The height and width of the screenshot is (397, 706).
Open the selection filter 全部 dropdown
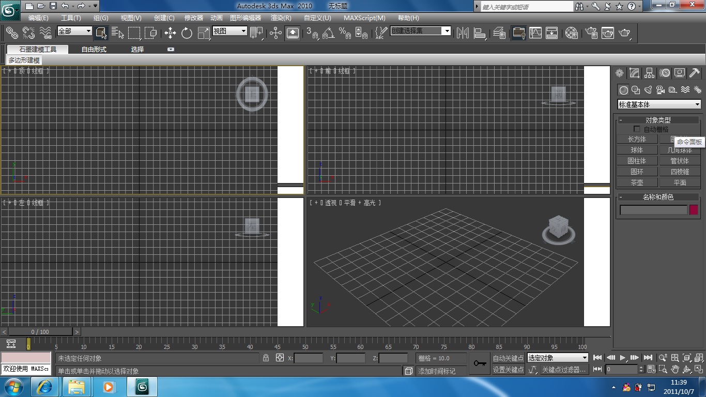[74, 31]
